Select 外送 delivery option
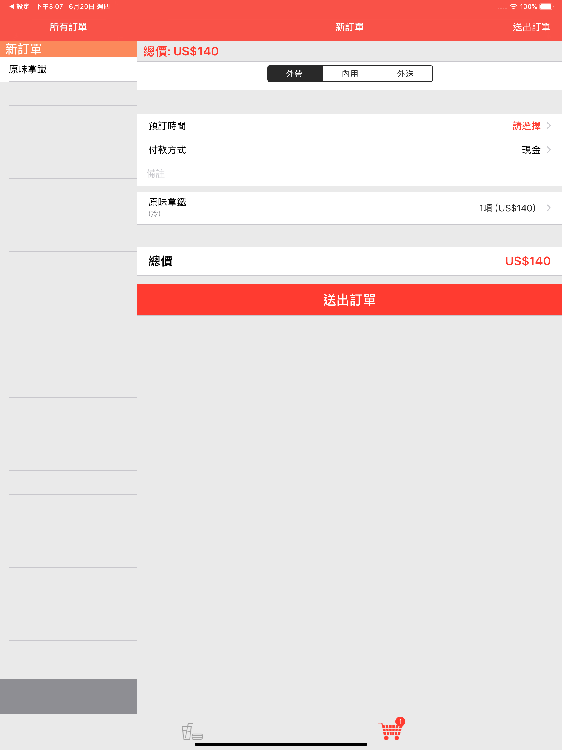The width and height of the screenshot is (562, 750). [405, 74]
